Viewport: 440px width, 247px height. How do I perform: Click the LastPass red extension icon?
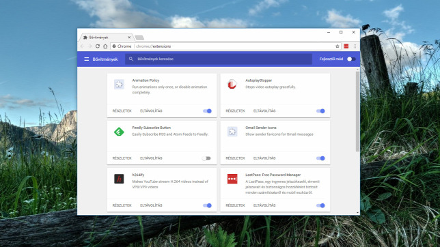point(232,179)
